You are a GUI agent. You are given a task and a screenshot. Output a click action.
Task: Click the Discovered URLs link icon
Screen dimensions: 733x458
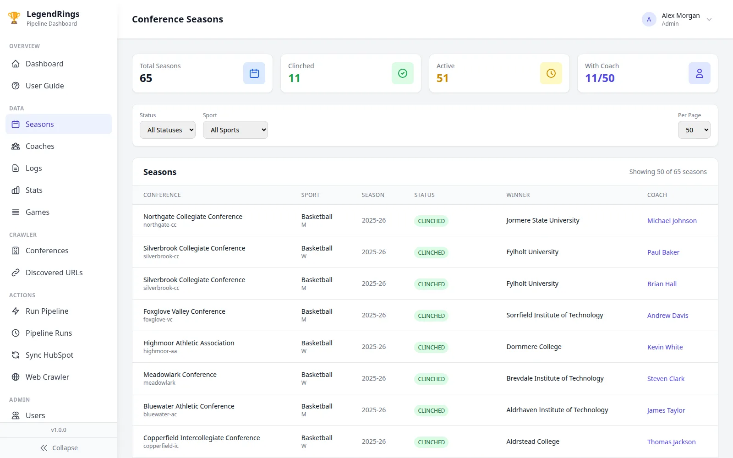point(16,273)
